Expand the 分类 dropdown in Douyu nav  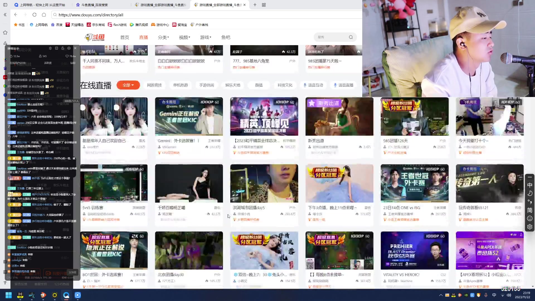[163, 37]
